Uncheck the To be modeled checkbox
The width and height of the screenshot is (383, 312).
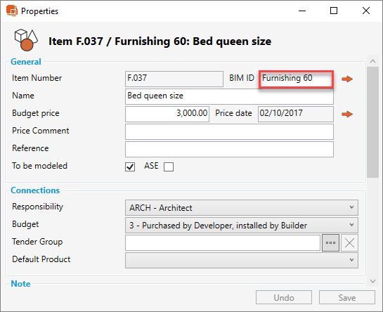pyautogui.click(x=130, y=167)
